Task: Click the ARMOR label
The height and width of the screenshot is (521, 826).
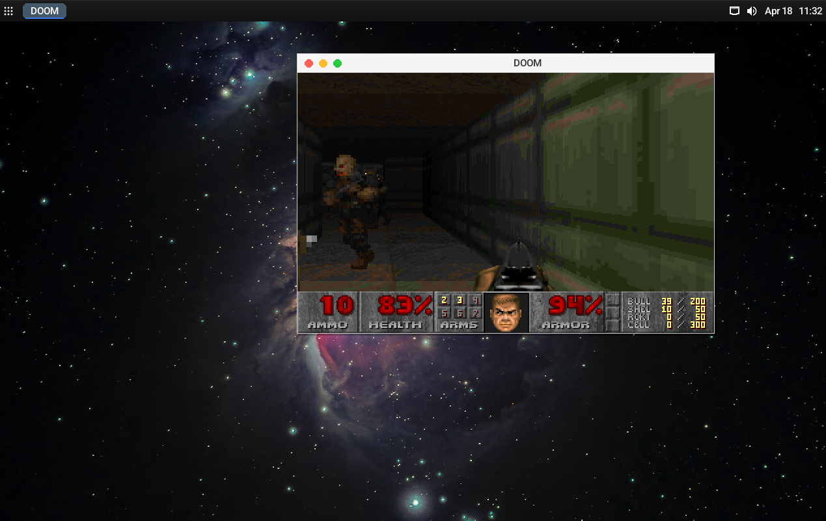Action: point(566,325)
